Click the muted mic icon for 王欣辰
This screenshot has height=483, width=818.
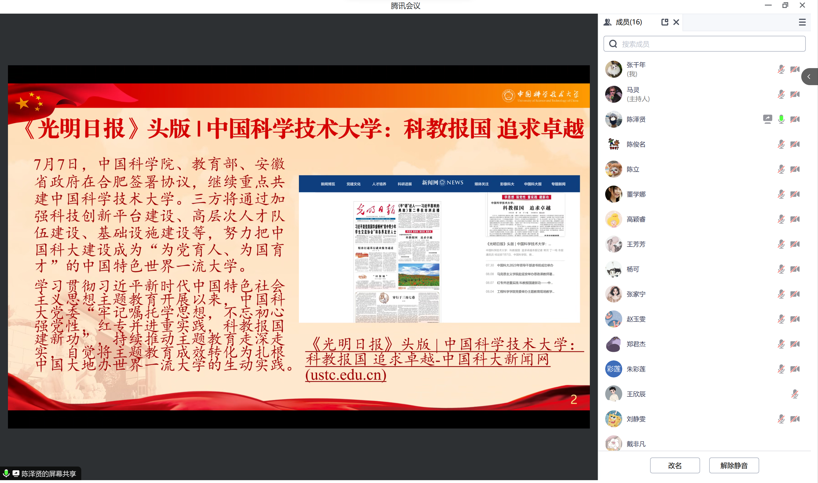click(794, 394)
